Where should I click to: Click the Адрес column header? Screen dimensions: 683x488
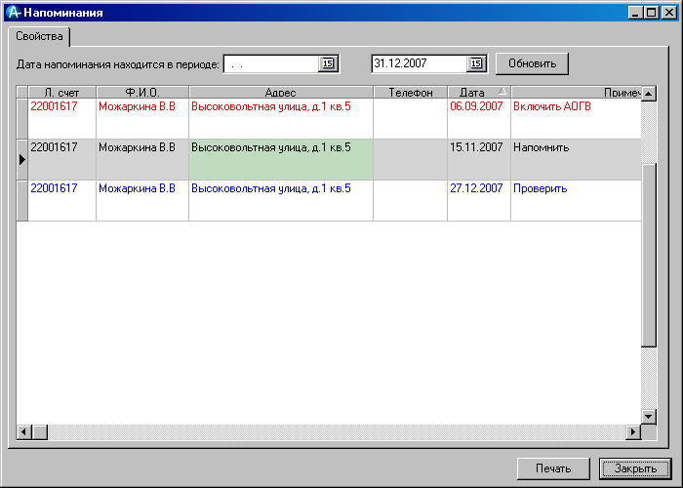(280, 93)
